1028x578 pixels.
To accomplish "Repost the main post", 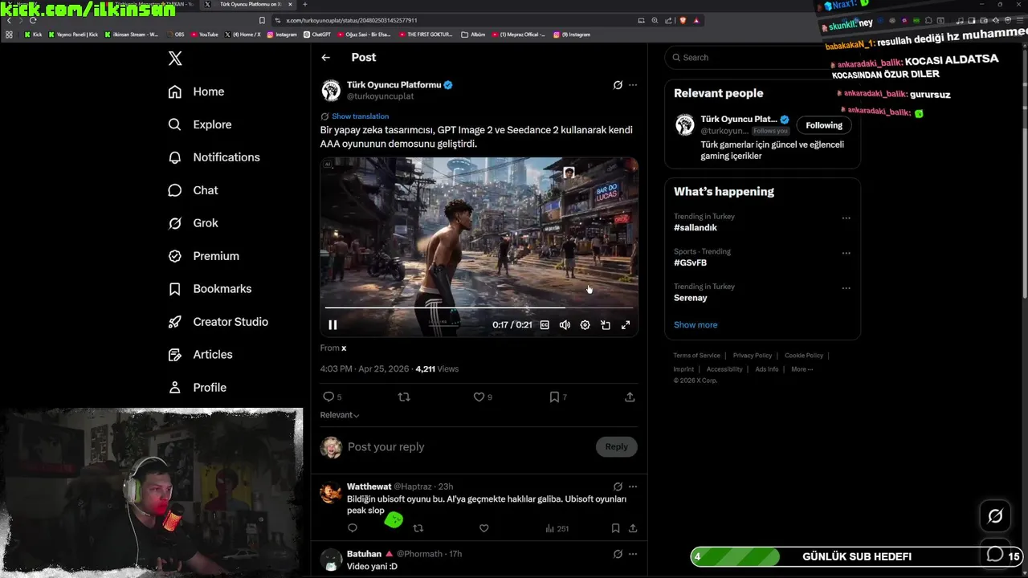I will pyautogui.click(x=404, y=397).
